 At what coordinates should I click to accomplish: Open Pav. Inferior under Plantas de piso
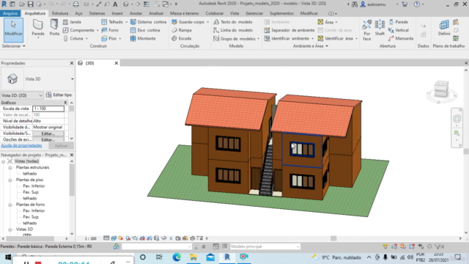point(34,186)
